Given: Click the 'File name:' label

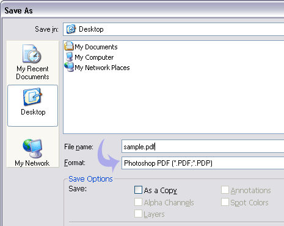Looking at the screenshot, I should [x=79, y=147].
